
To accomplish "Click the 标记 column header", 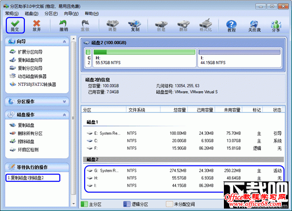I will [253, 110].
